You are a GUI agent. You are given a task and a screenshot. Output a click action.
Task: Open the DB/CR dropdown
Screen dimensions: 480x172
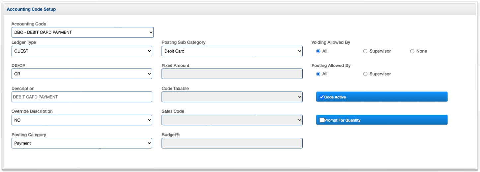[82, 74]
